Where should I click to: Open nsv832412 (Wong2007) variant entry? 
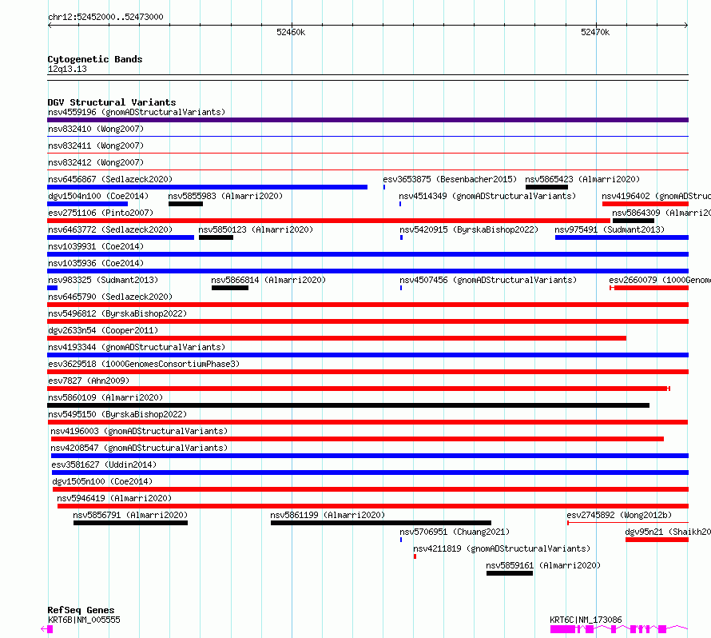96,162
